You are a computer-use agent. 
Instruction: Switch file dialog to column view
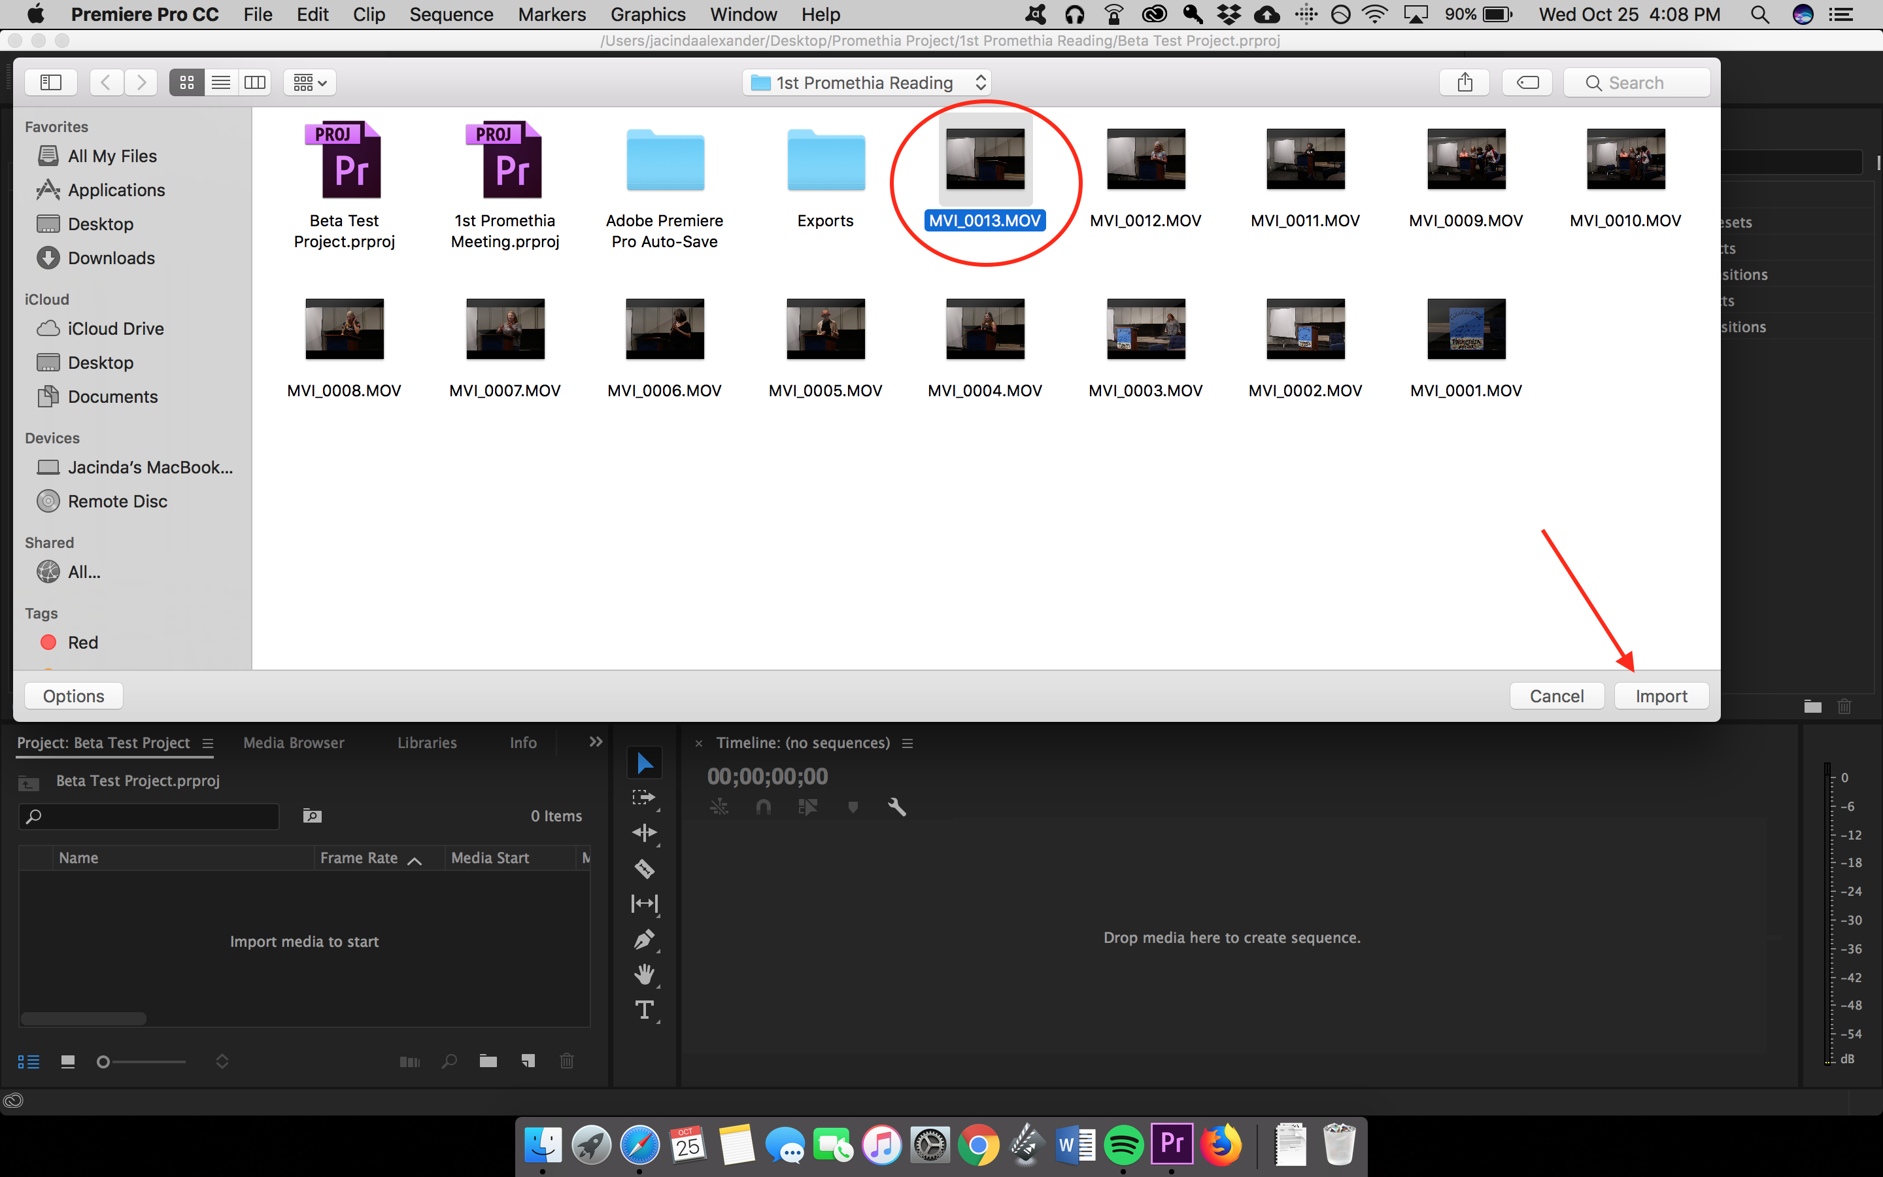pos(255,82)
